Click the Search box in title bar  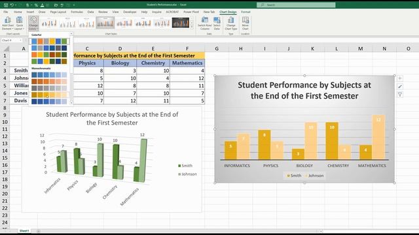tap(296, 5)
